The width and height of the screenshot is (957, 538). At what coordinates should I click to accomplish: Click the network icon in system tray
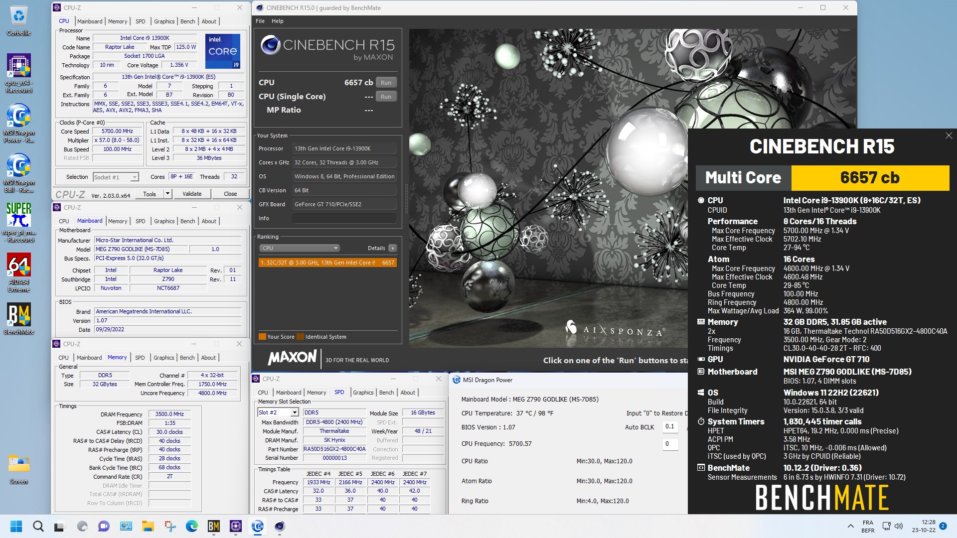tap(886, 526)
